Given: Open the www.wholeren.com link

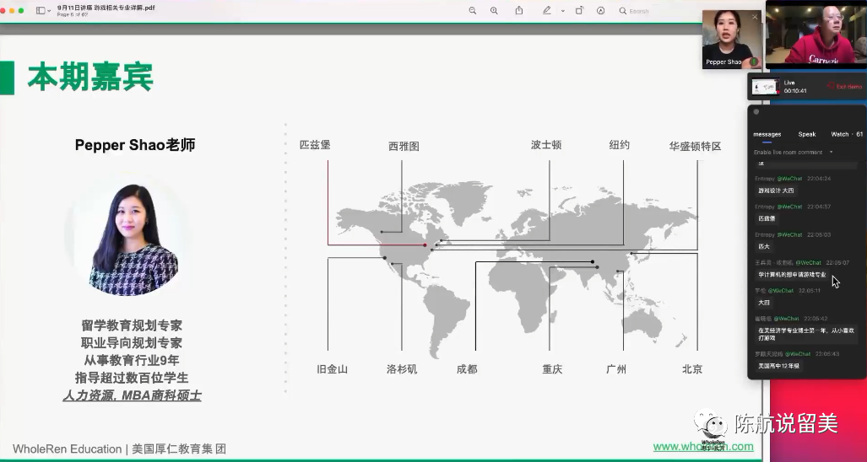Looking at the screenshot, I should [x=702, y=447].
